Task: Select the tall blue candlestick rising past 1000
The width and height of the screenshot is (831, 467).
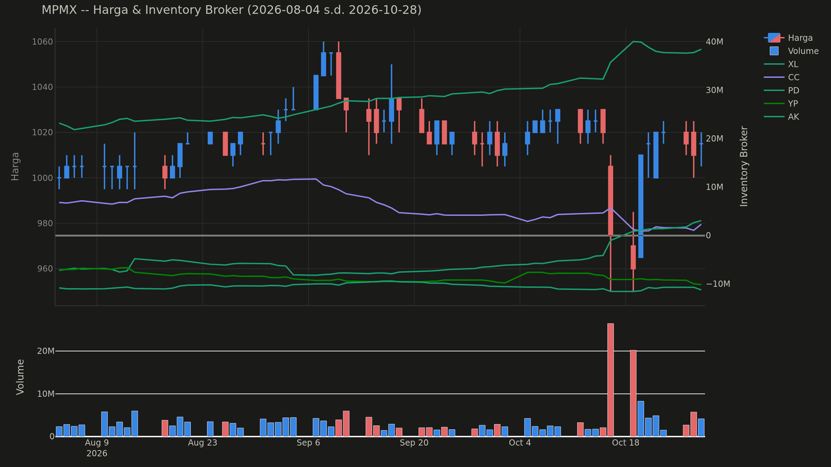Action: [641, 206]
